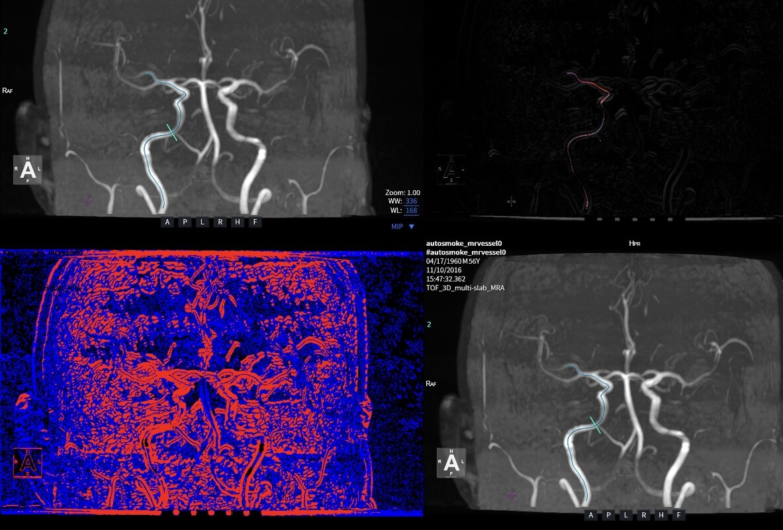The height and width of the screenshot is (530, 783).
Task: Click the purple crosshair in bottom-right viewport
Action: [x=511, y=494]
